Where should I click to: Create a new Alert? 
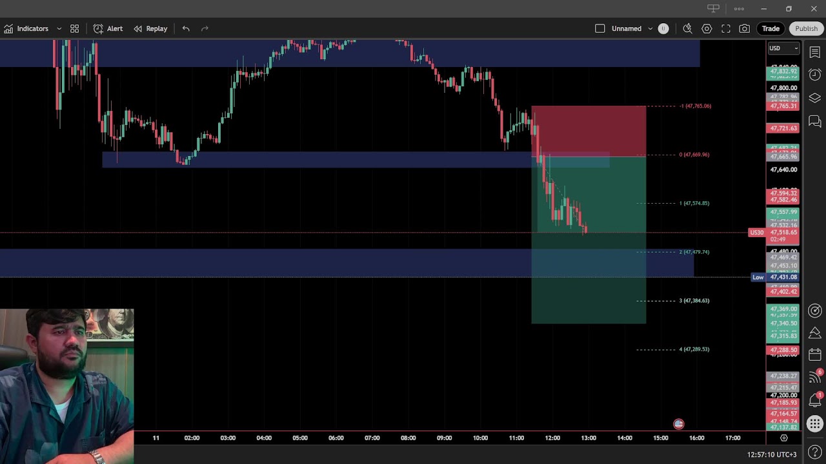(x=108, y=28)
